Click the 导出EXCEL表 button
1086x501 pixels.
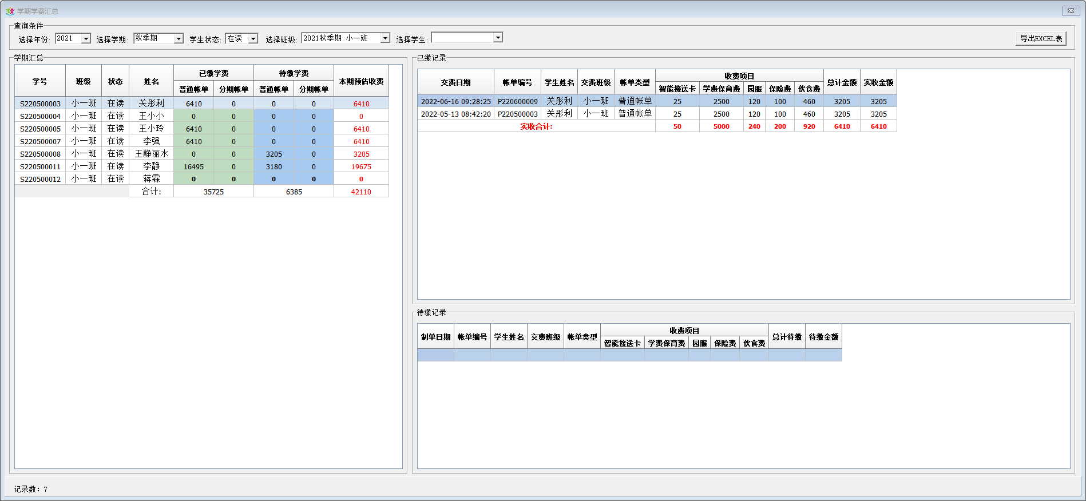[x=1041, y=38]
